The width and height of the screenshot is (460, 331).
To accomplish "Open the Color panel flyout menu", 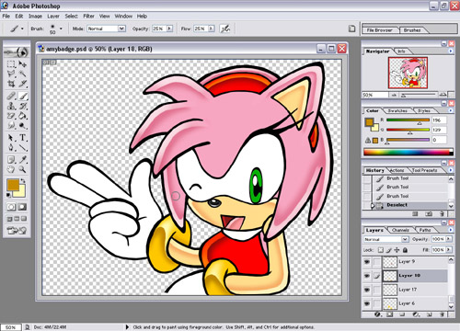I will pos(451,110).
